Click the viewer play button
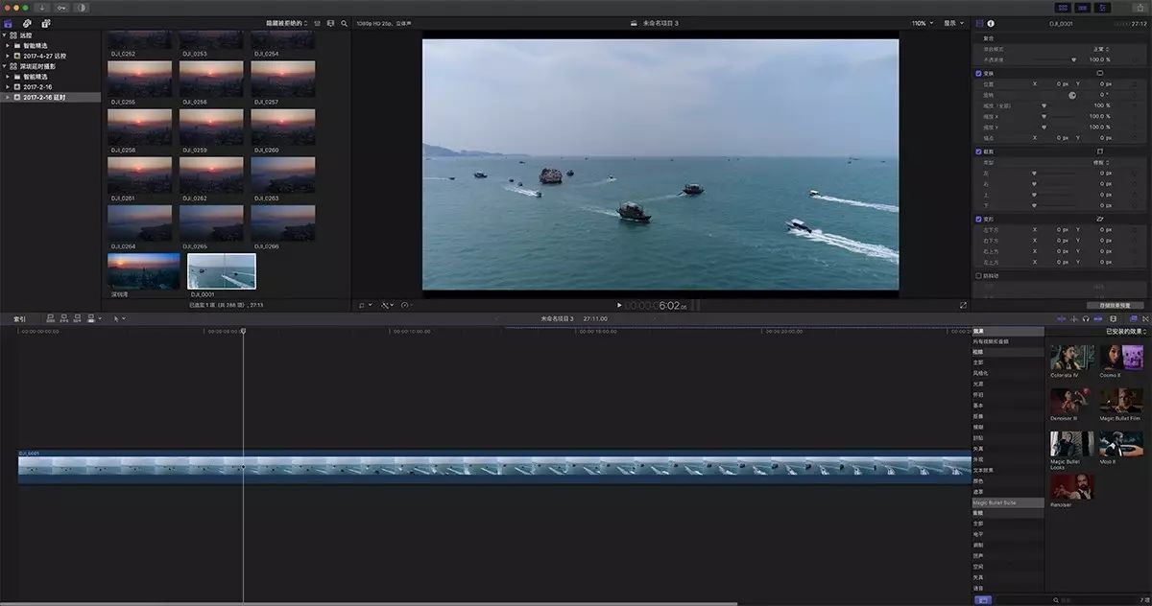 [619, 305]
